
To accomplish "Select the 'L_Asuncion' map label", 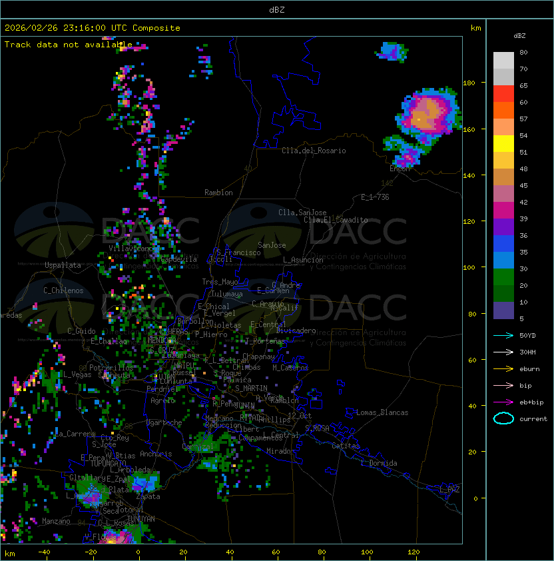I will click(303, 260).
